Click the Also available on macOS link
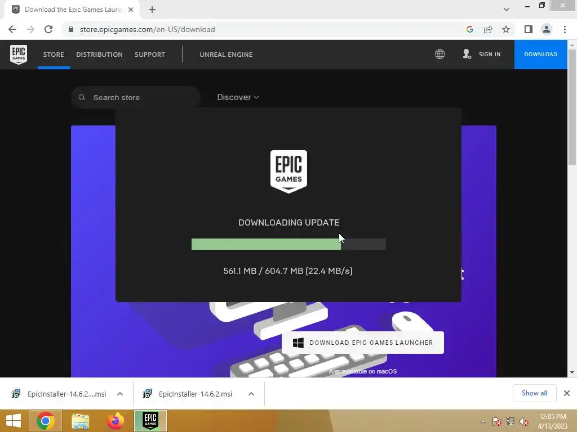The height and width of the screenshot is (432, 577). tap(362, 371)
